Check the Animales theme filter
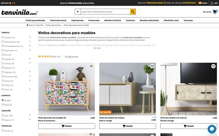Viewport: 219px width, 136px height. pyautogui.click(x=3, y=37)
